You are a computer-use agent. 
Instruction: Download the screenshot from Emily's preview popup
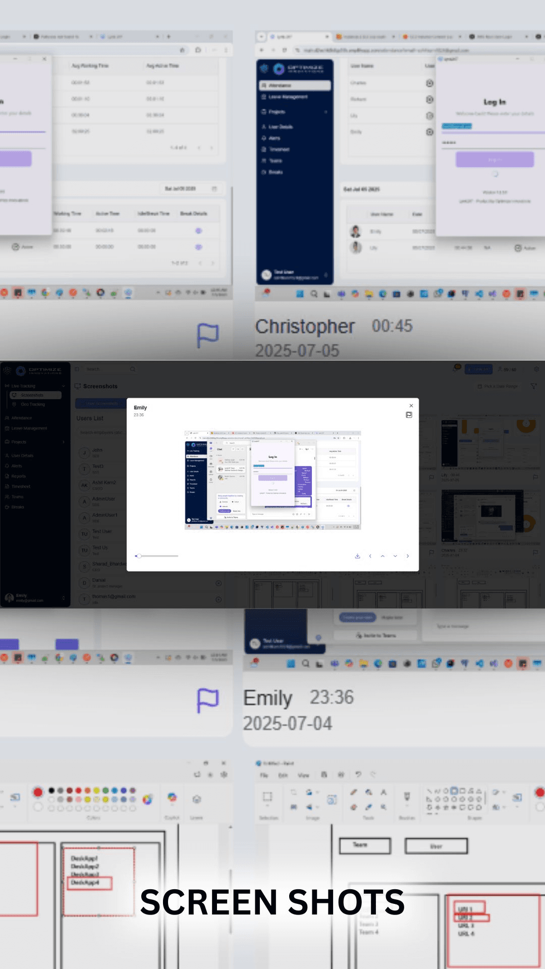(357, 556)
